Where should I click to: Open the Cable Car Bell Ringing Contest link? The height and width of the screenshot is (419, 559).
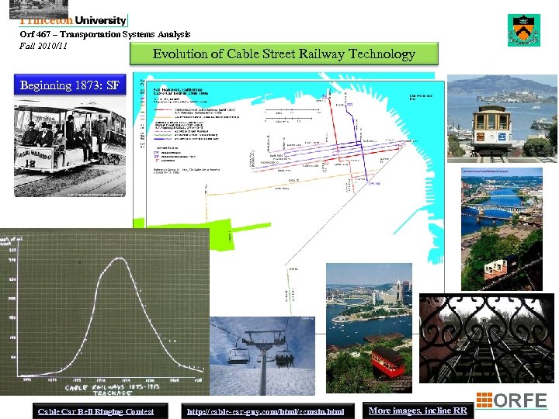(96, 411)
